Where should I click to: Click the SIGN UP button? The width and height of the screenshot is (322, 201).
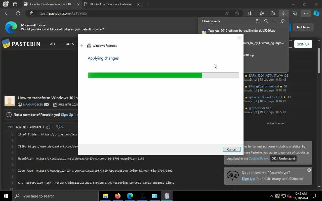(x=303, y=44)
